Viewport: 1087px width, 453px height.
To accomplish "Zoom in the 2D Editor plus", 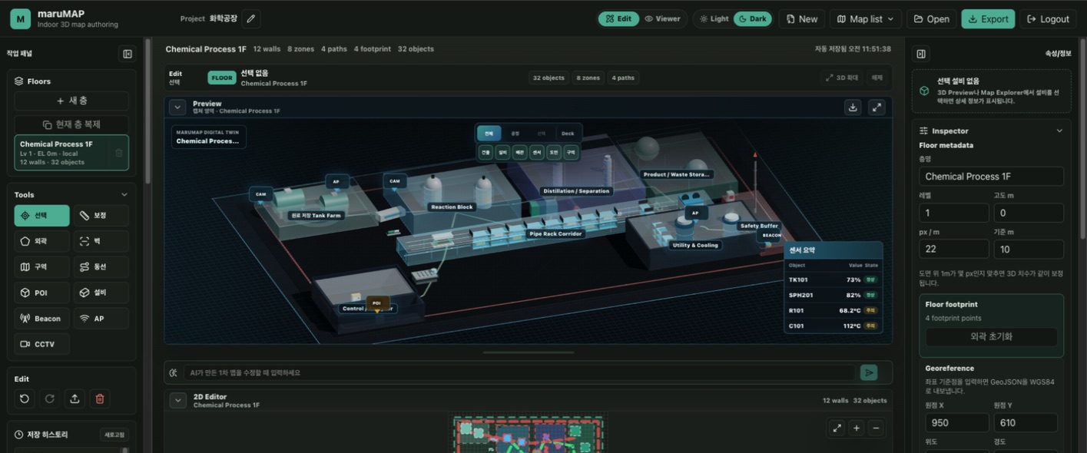I will pyautogui.click(x=857, y=428).
